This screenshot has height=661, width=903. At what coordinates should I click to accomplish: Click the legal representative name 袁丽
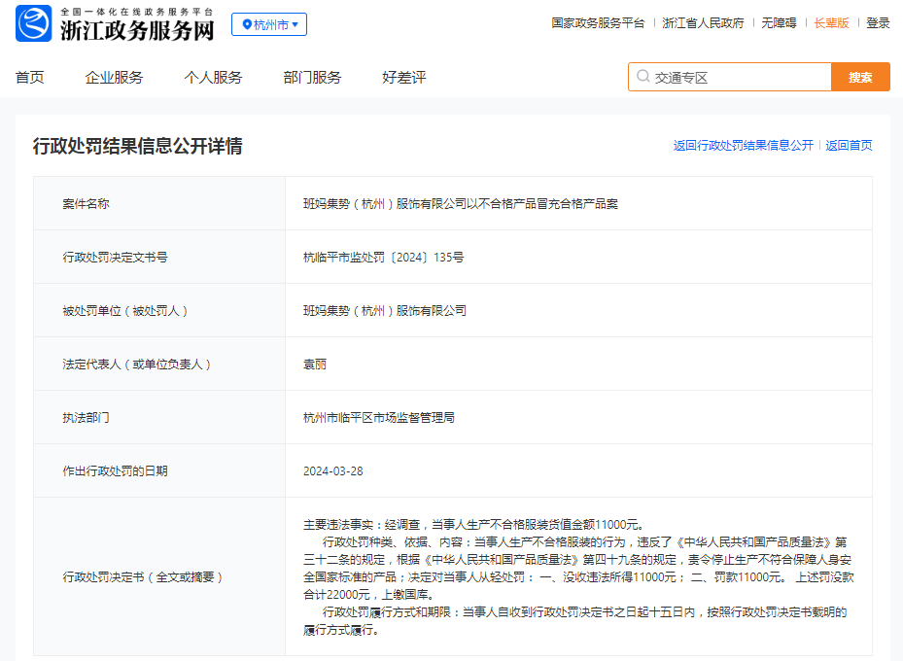pos(315,365)
